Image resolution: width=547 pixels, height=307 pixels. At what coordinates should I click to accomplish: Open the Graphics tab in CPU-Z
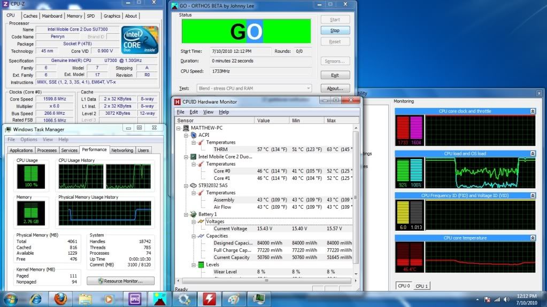pos(112,16)
